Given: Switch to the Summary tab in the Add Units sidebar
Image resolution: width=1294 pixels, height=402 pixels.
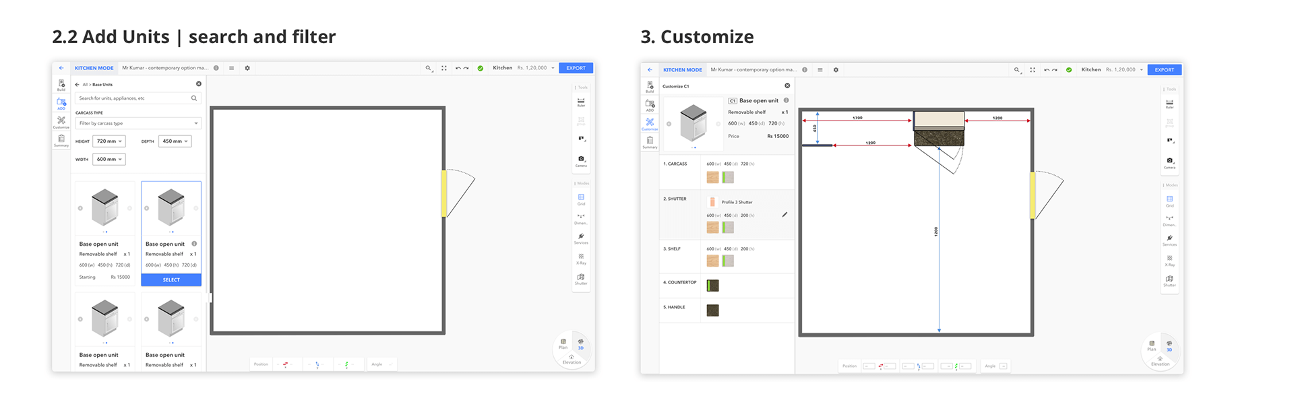Looking at the screenshot, I should 61,140.
